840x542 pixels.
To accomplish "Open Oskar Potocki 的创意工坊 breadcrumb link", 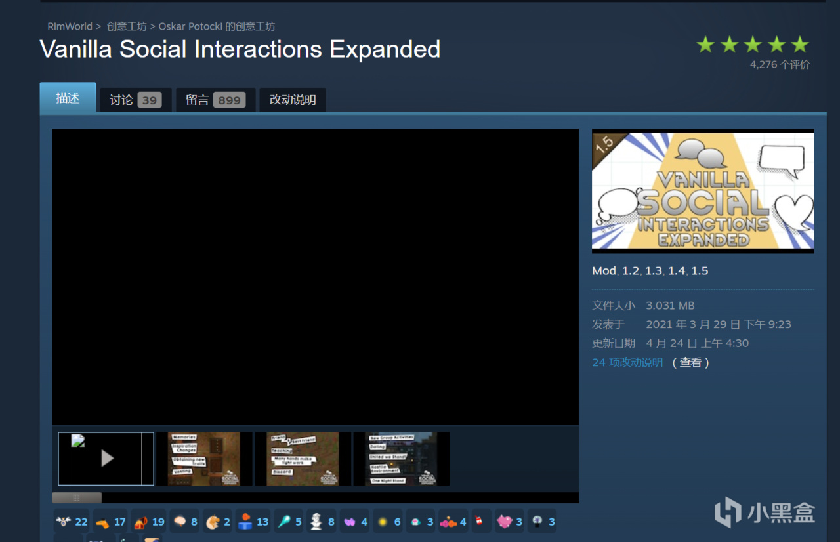I will click(x=217, y=26).
